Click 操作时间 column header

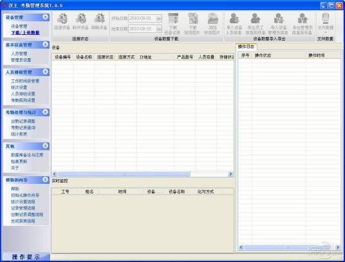(x=323, y=55)
